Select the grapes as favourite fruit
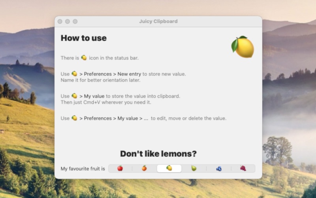 (243, 168)
